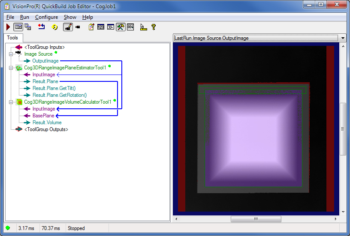This screenshot has height=236, width=350.
Task: Click the teal arrow icon beside Result.Plane.GetTilt()
Action: coord(27,88)
